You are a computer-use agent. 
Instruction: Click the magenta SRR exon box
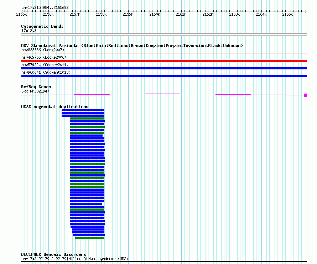pyautogui.click(x=306, y=95)
